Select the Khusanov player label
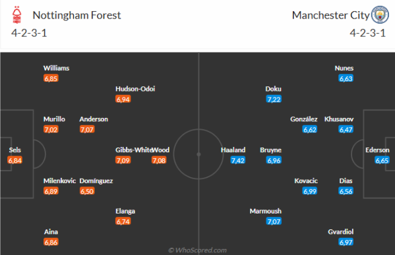 point(339,119)
